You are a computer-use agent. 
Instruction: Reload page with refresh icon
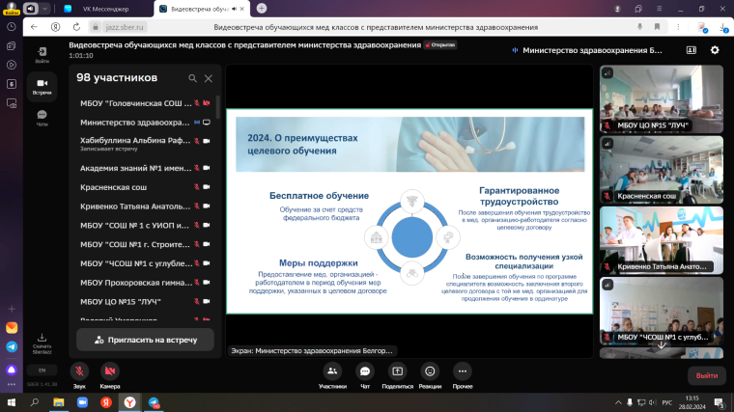click(76, 27)
